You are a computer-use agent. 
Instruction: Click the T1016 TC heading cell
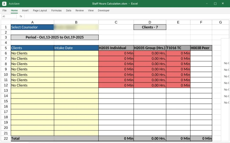point(178,48)
